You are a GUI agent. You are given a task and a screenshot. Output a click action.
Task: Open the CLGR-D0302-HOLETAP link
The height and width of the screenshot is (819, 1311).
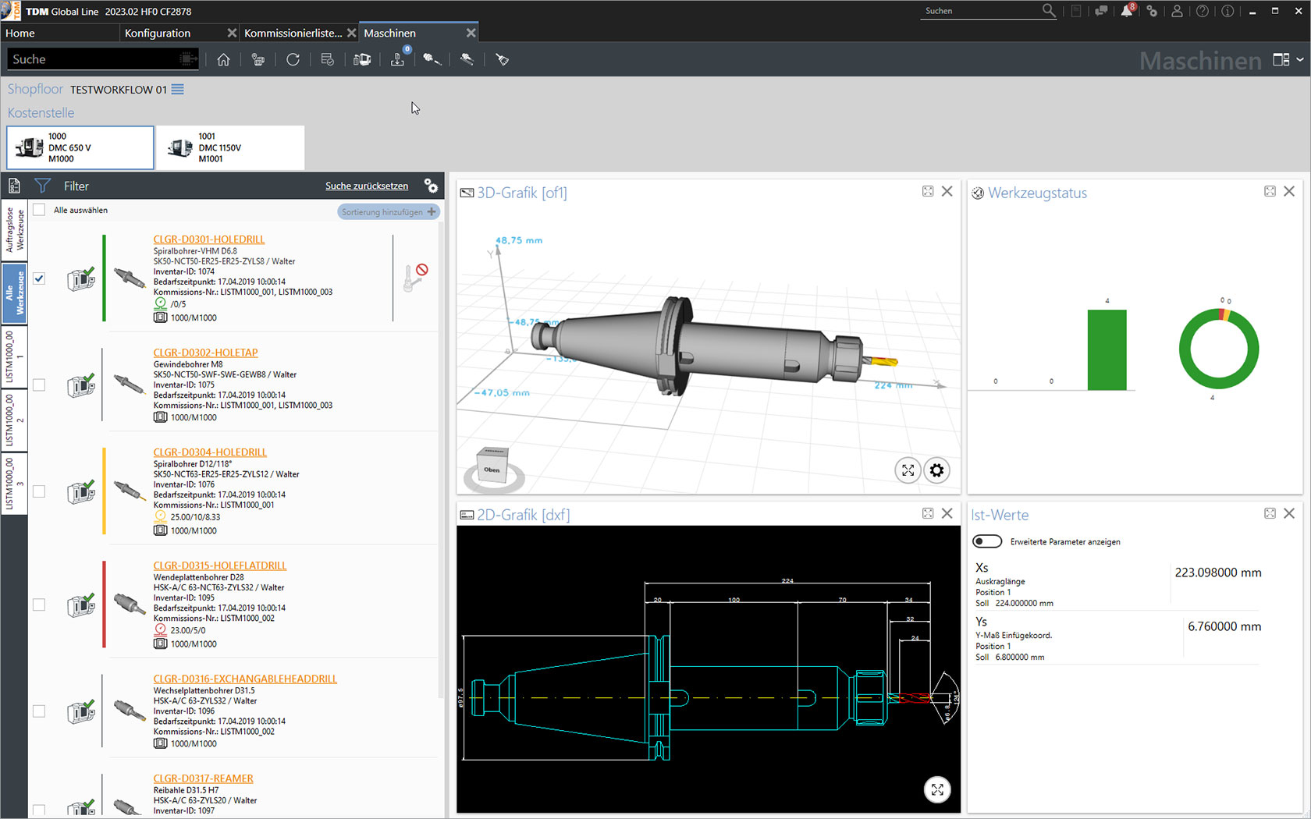coord(205,353)
